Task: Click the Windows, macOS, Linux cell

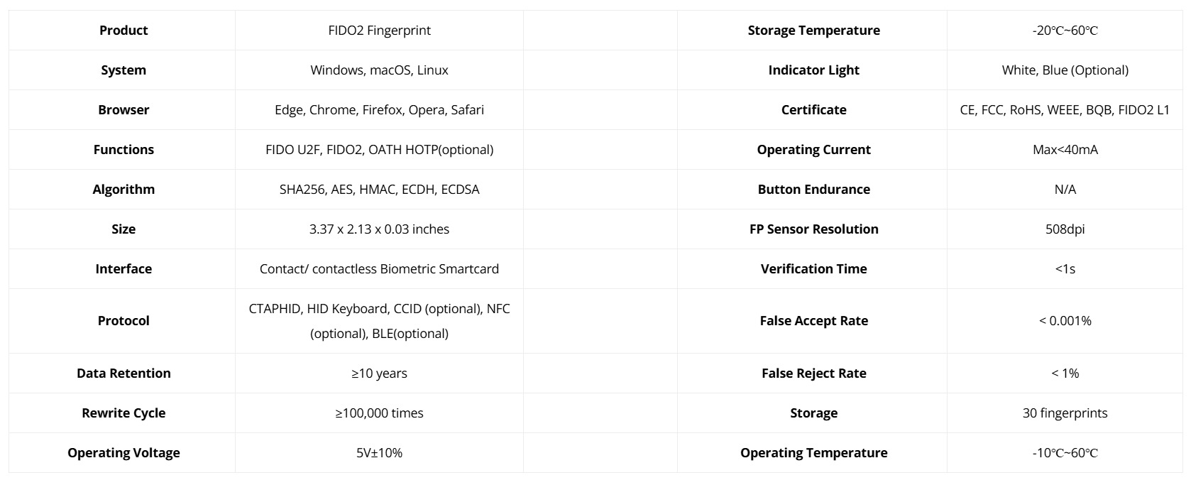Action: pyautogui.click(x=379, y=70)
